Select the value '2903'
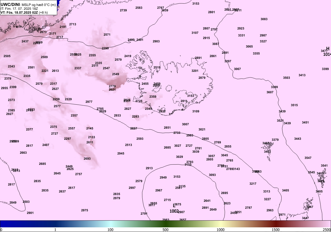 point(156,41)
